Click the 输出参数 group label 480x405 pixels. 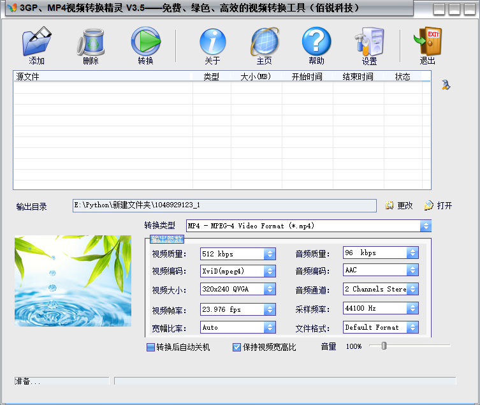pyautogui.click(x=167, y=239)
